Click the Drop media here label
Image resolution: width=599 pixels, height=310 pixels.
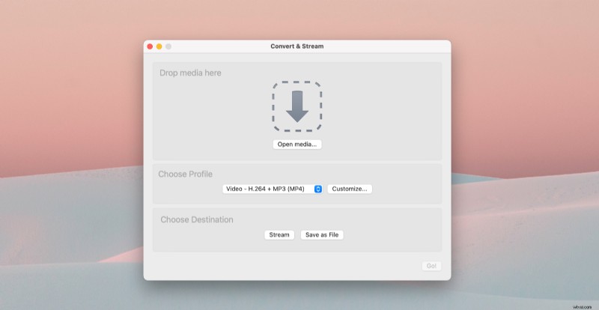pos(190,73)
